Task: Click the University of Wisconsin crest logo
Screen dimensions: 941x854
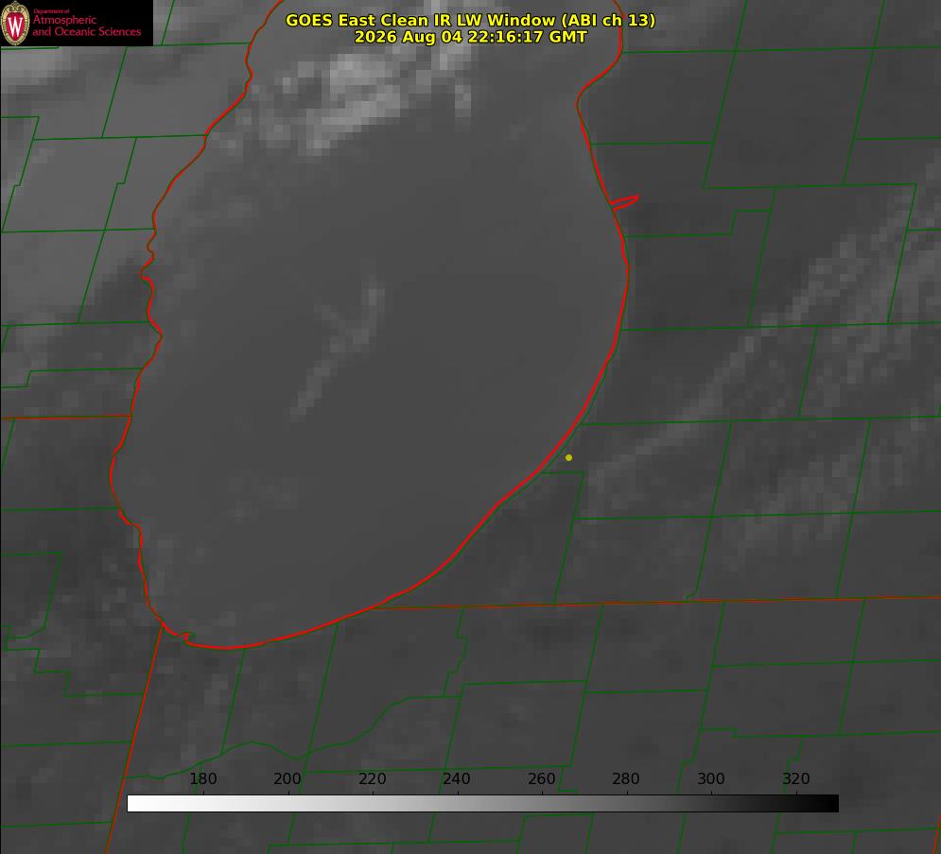Action: click(15, 23)
